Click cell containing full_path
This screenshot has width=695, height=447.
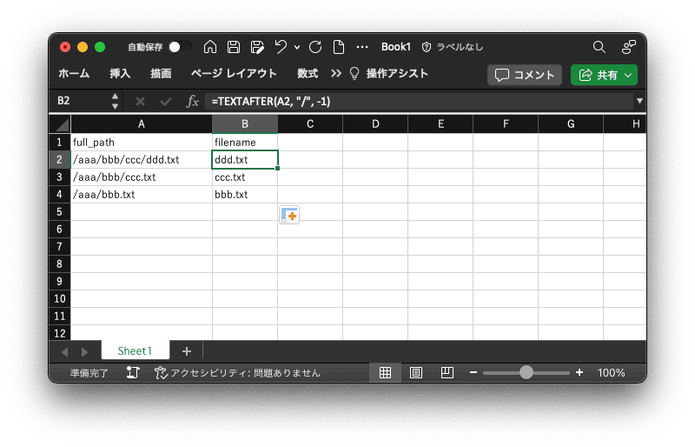pos(142,142)
